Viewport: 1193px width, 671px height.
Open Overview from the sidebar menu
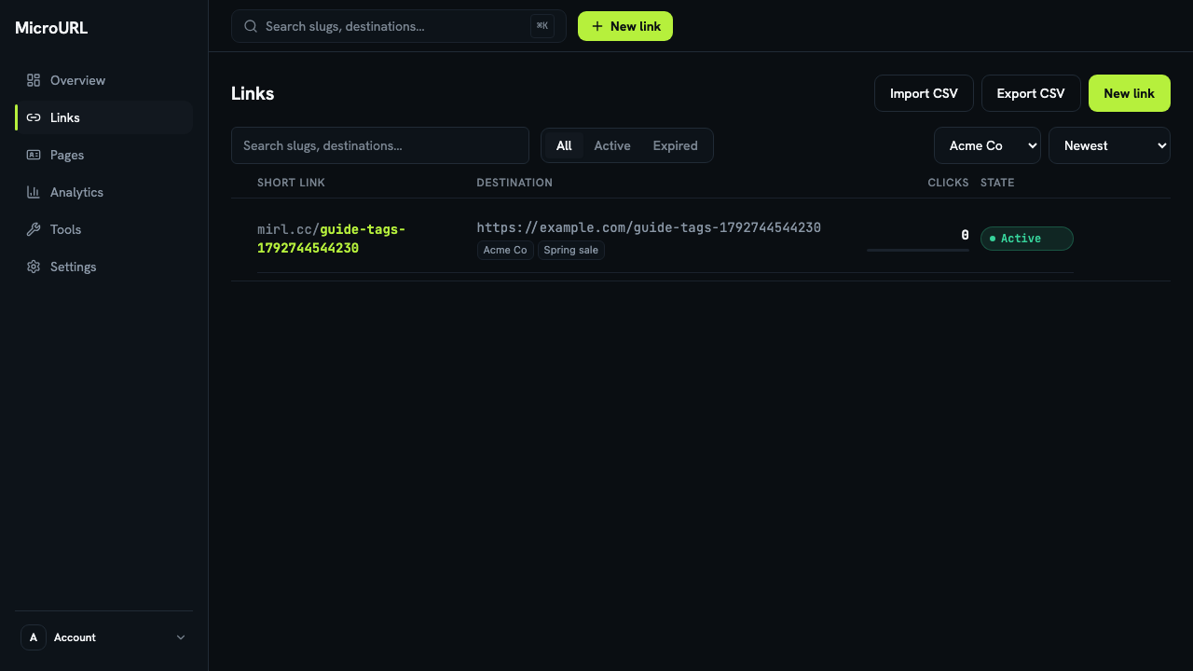pyautogui.click(x=103, y=80)
